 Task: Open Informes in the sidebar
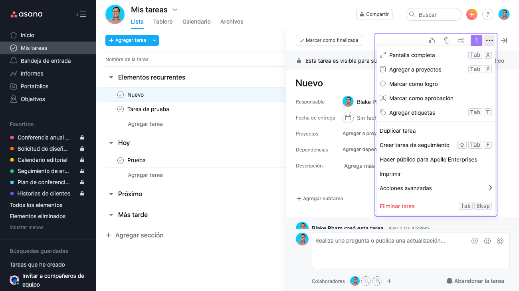pos(48,74)
